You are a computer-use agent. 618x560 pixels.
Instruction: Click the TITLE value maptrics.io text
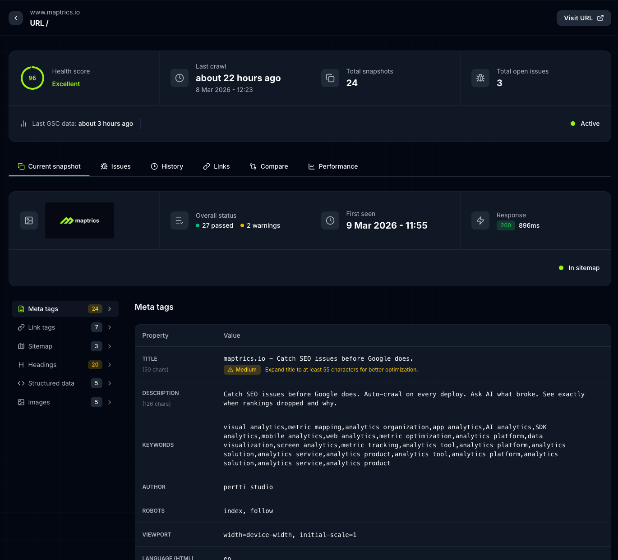[318, 358]
